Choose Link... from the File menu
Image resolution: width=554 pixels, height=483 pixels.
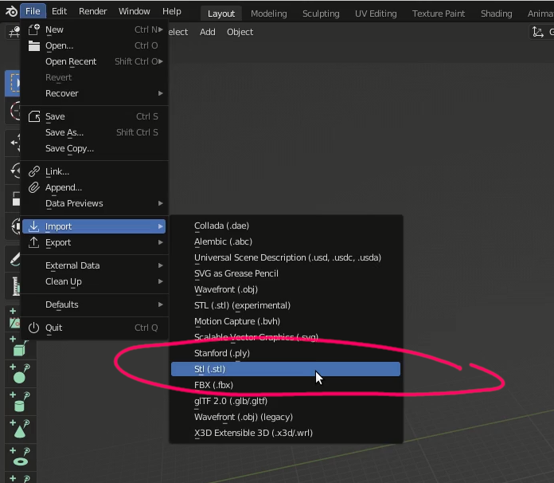pyautogui.click(x=94, y=171)
